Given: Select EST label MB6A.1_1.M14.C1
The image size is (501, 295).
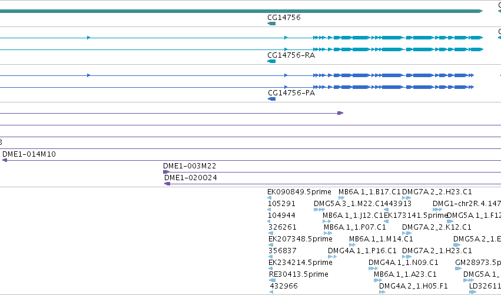Looking at the screenshot, I should click(x=381, y=239).
